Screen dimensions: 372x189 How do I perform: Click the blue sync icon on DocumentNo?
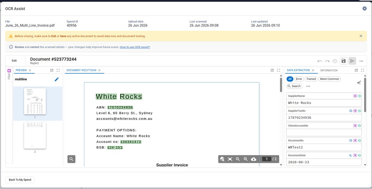[351, 141]
